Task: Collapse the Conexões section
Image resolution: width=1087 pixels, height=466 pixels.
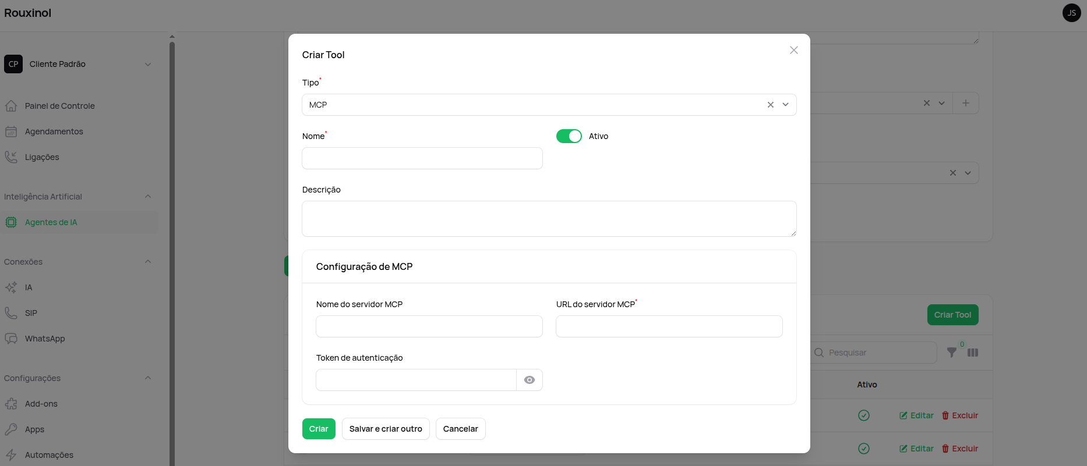Action: [x=148, y=262]
